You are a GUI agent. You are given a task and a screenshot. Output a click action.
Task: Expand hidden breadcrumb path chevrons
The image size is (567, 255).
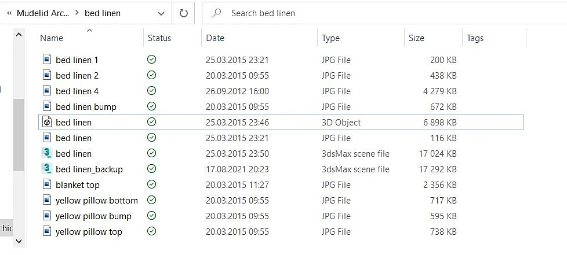[9, 13]
